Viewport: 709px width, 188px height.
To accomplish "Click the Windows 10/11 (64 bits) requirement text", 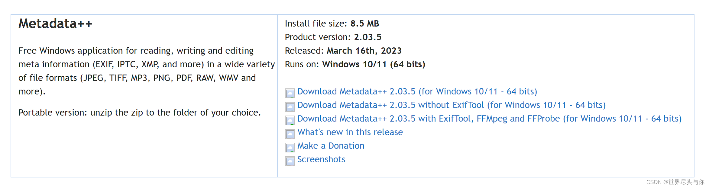I will point(374,64).
